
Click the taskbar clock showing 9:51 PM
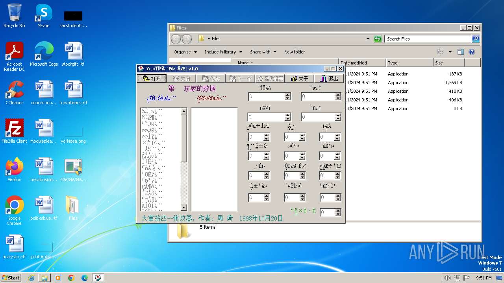[x=484, y=278]
